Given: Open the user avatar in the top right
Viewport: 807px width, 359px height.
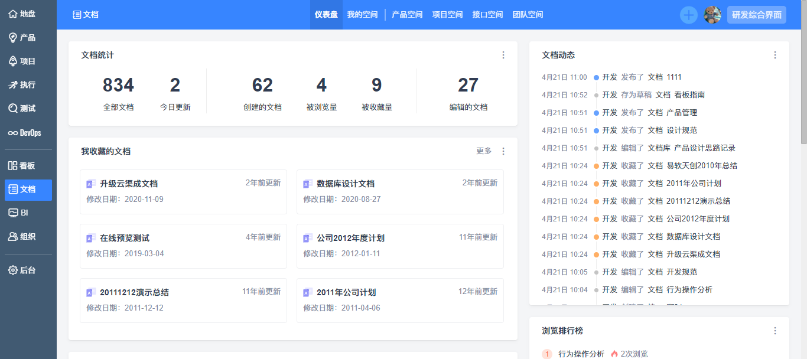Looking at the screenshot, I should [x=713, y=14].
